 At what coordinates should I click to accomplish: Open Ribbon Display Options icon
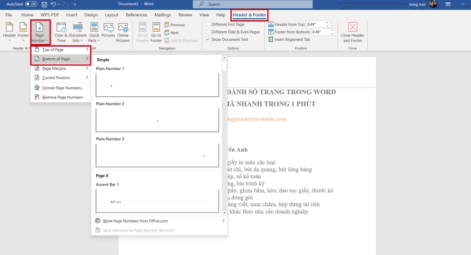[448, 4]
